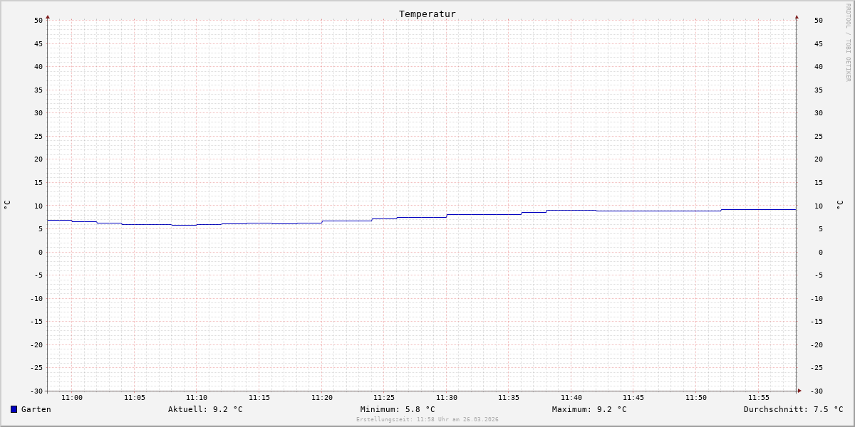Click the 40 label on the right axis
855x427 pixels.
[819, 66]
